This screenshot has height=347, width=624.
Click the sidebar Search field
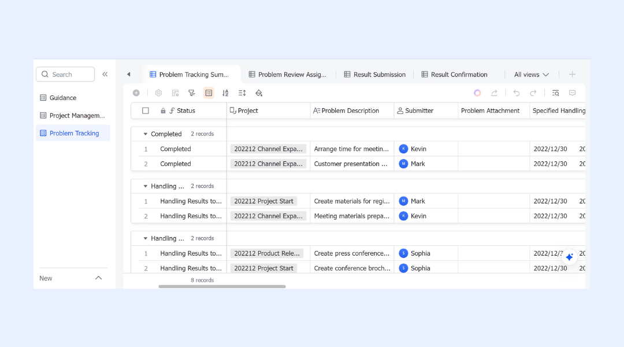(65, 74)
